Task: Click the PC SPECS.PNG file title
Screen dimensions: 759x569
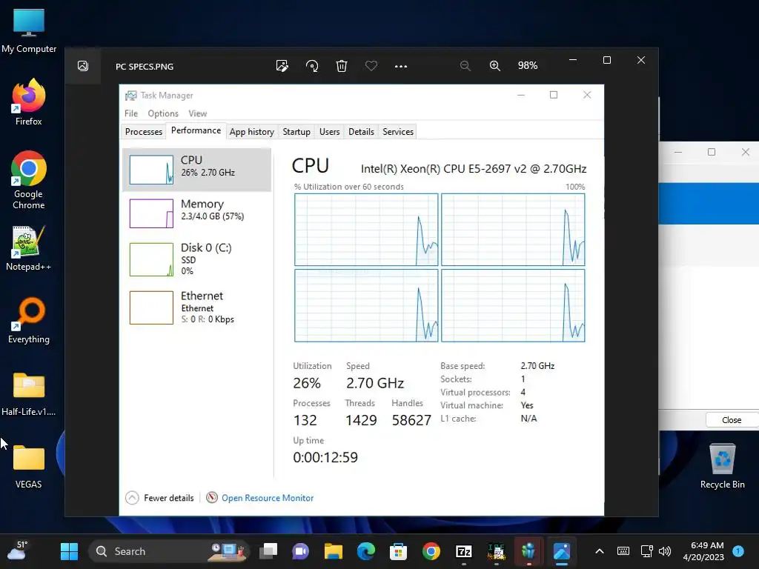Action: tap(145, 66)
